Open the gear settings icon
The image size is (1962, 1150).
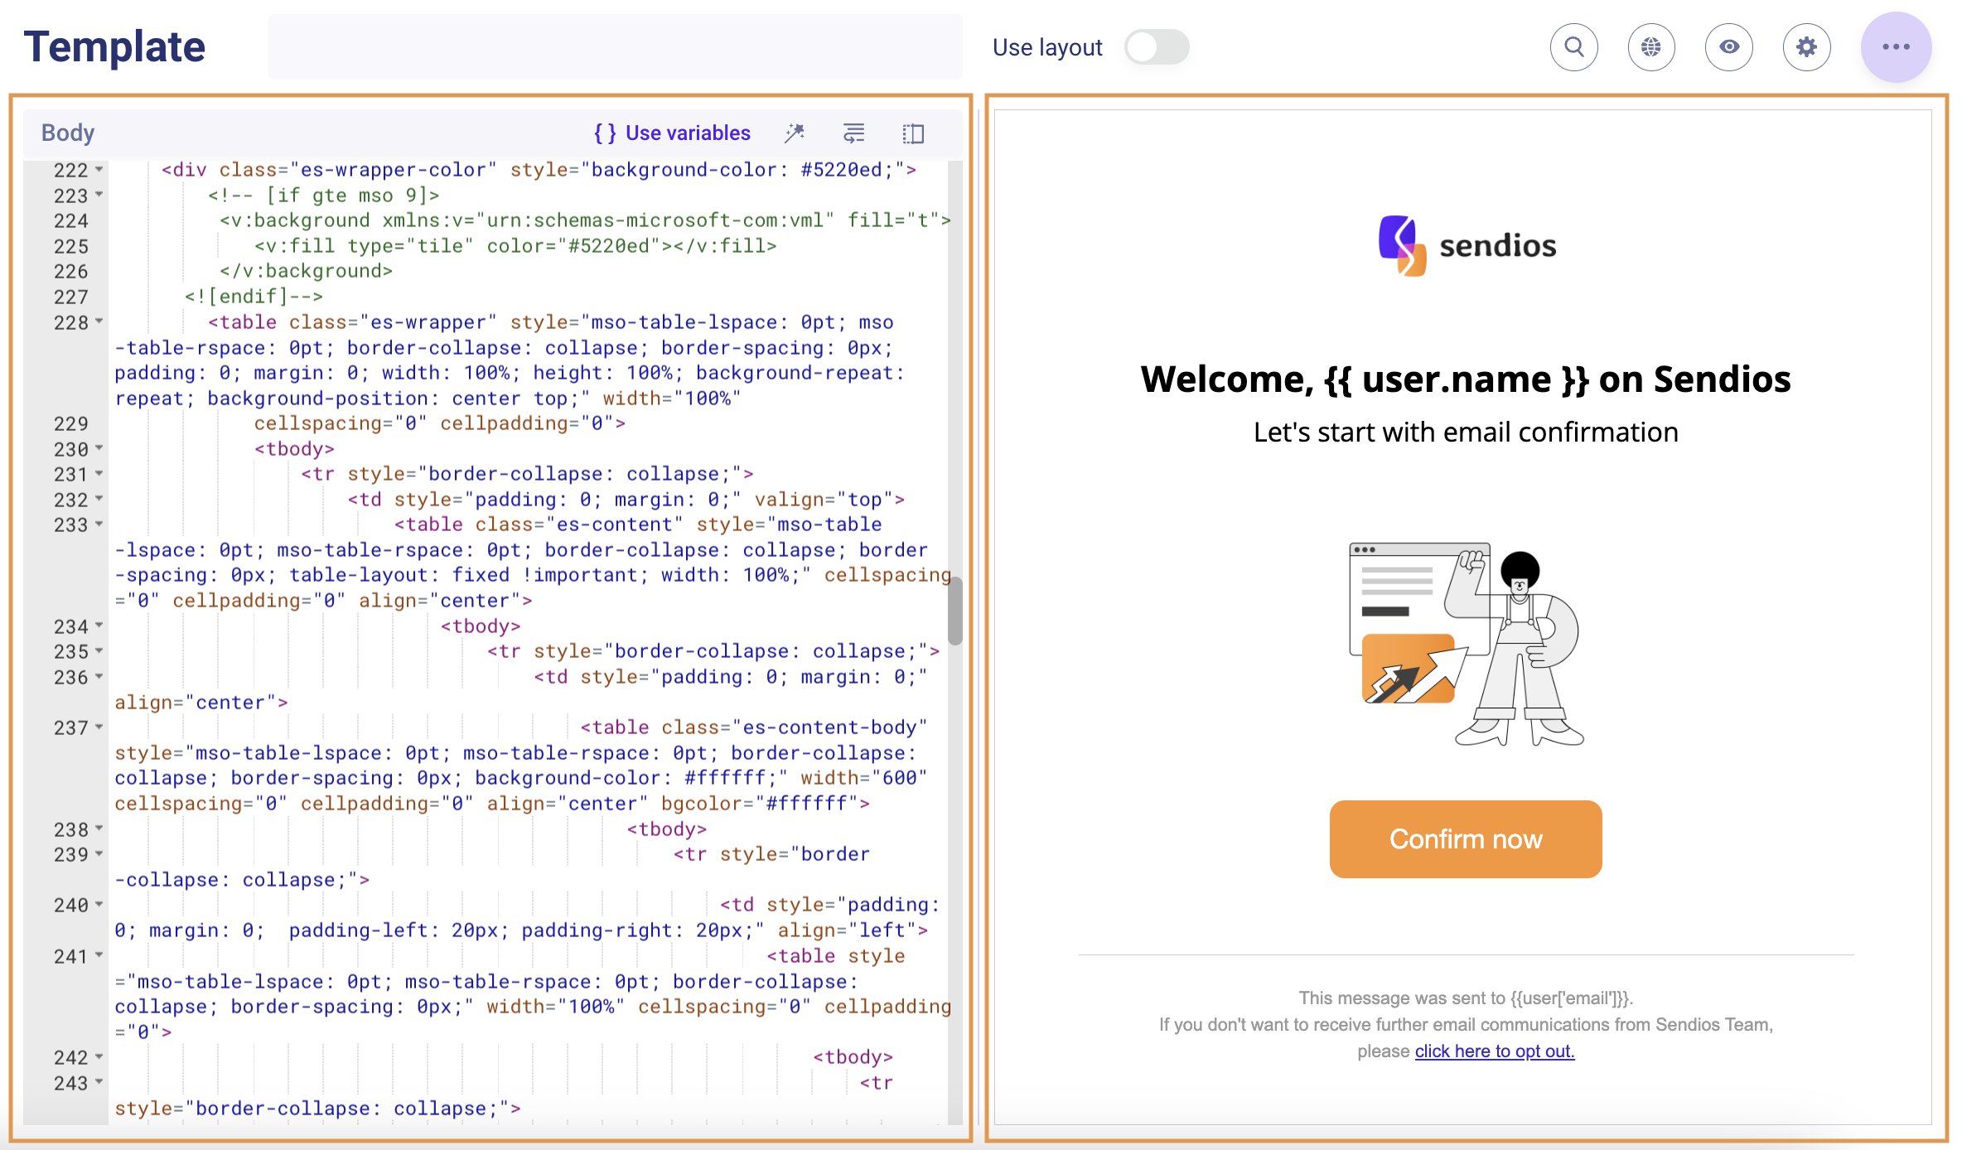1806,47
